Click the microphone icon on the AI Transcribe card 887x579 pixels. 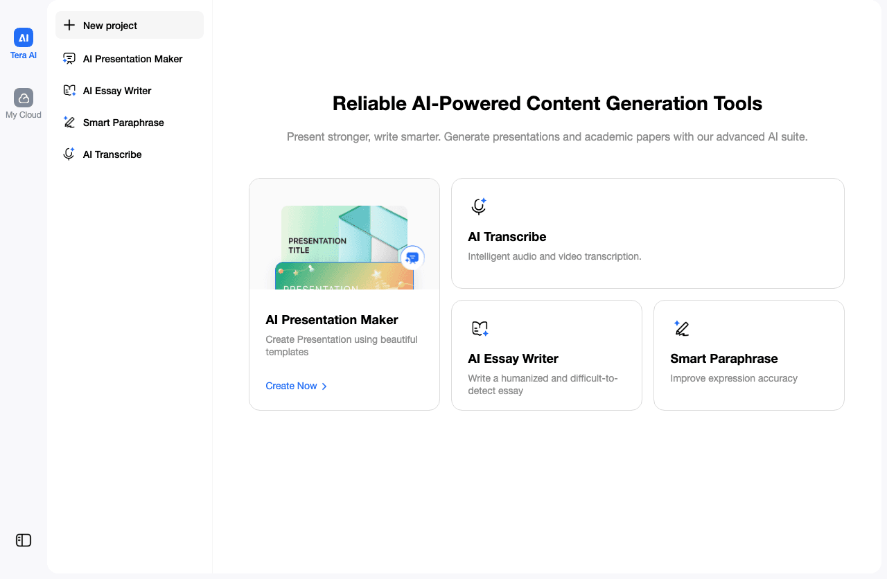[x=478, y=206]
